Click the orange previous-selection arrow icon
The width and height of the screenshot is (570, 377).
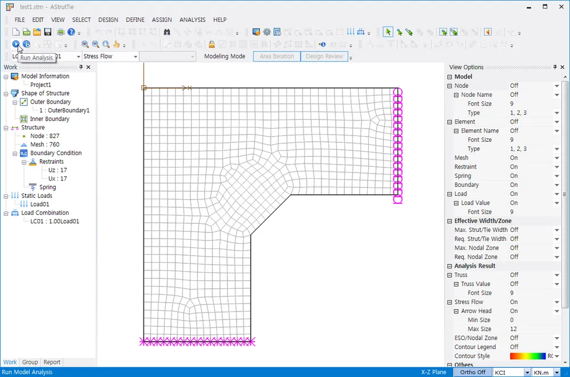click(488, 32)
